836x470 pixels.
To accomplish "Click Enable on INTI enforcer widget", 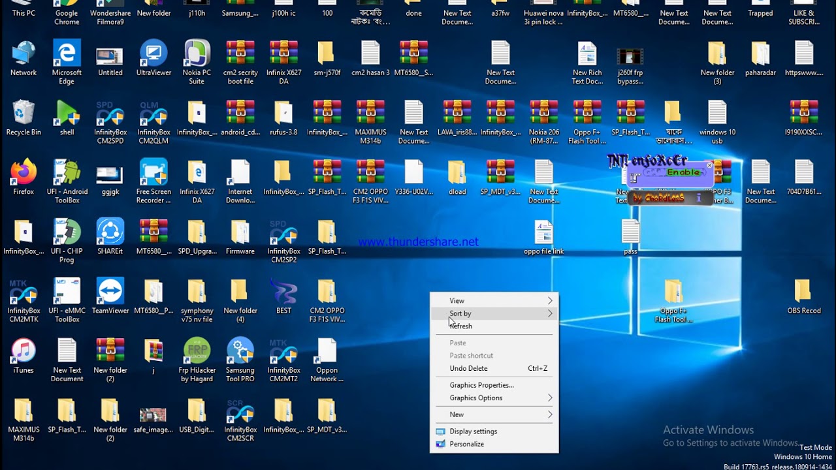I will pyautogui.click(x=683, y=172).
